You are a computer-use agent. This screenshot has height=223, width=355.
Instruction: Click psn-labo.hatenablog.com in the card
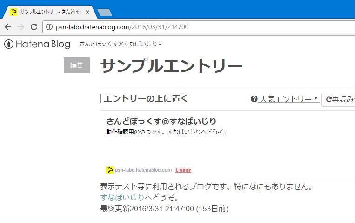[x=143, y=170]
